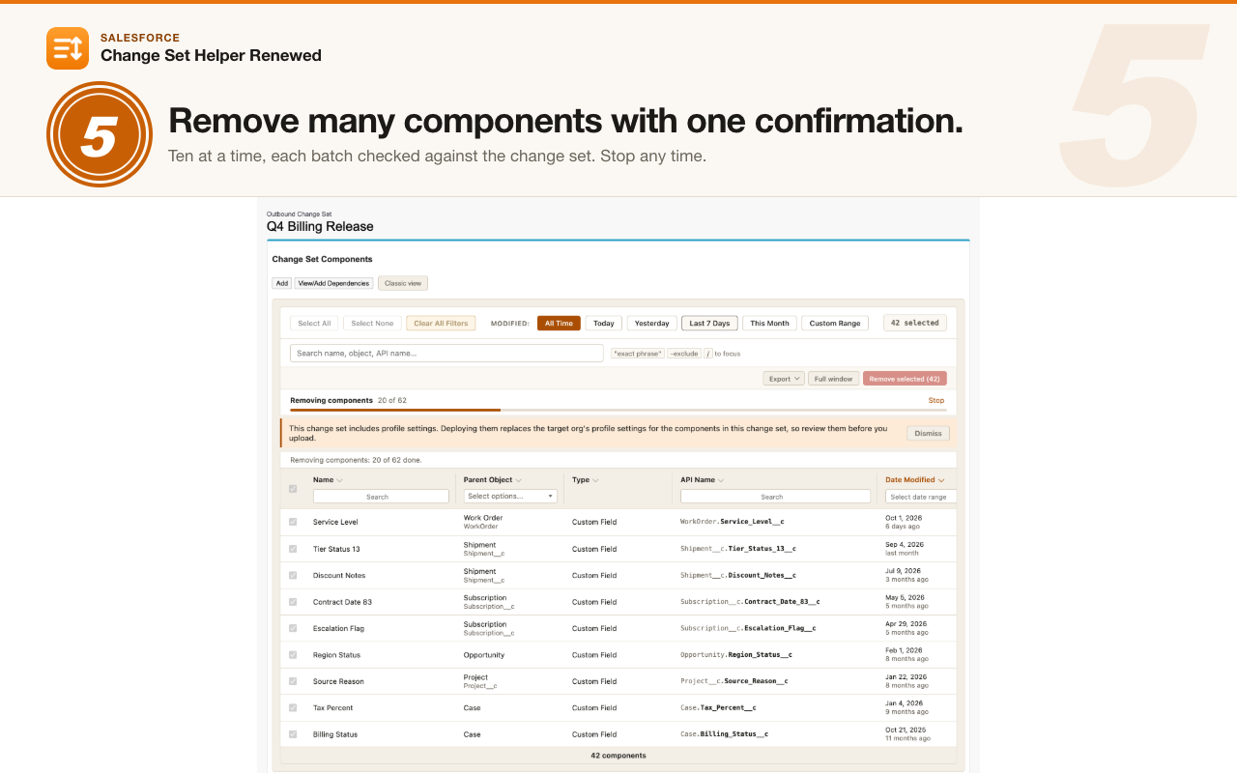Screen dimensions: 1237x773
Task: Click the Name column search box
Action: coord(381,497)
